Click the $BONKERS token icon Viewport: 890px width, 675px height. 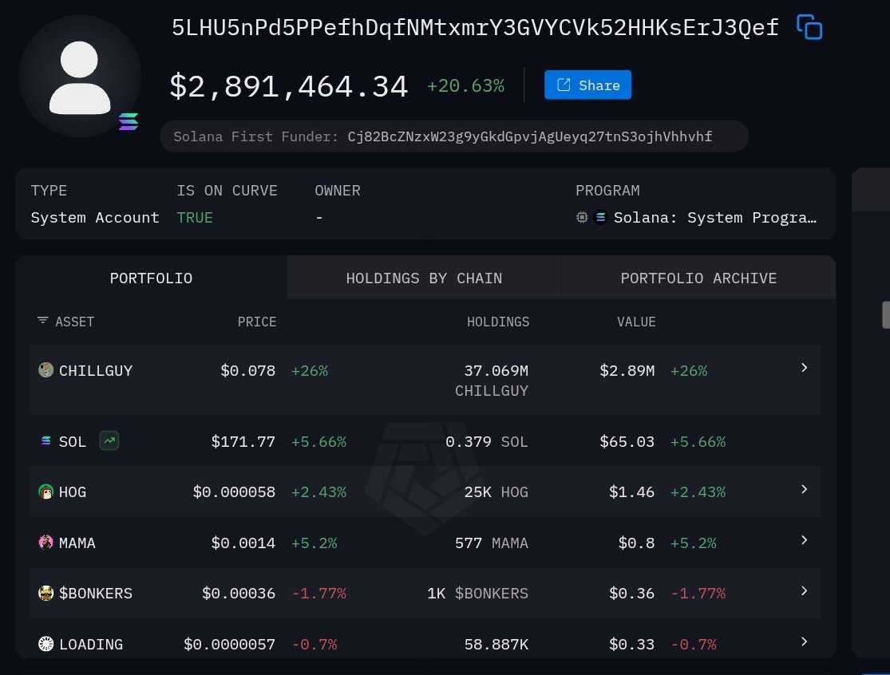tap(46, 593)
